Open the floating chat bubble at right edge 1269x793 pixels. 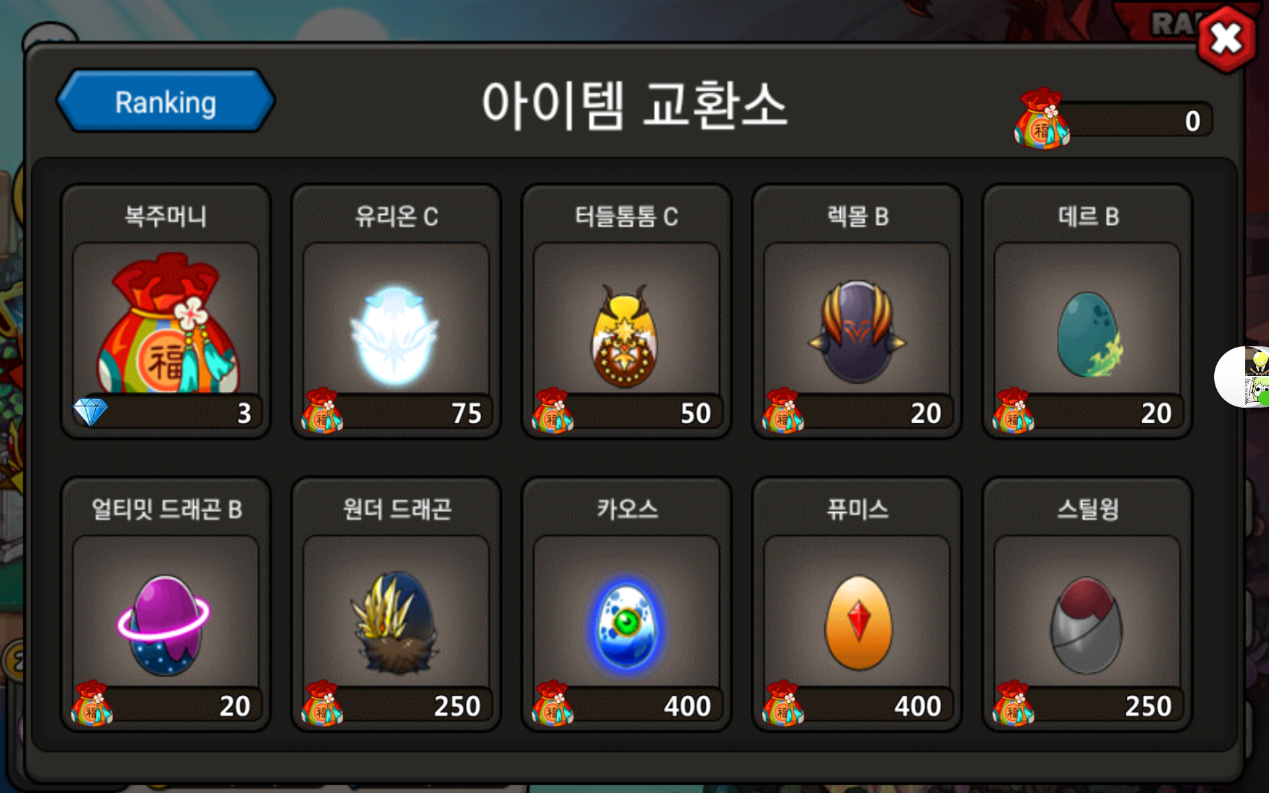click(x=1243, y=377)
